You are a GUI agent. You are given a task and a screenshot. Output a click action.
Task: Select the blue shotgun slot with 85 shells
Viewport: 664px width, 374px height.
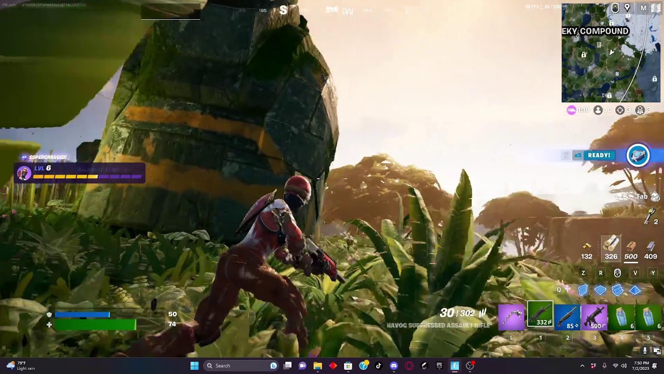click(x=567, y=317)
